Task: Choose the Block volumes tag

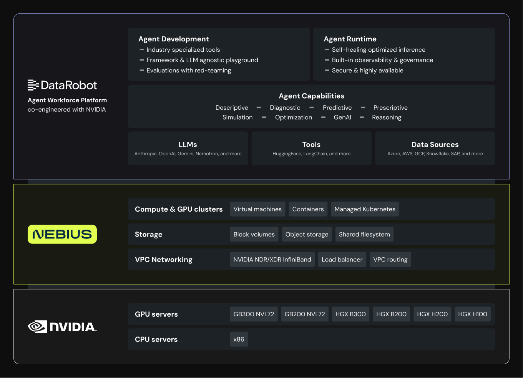Action: [x=254, y=235]
